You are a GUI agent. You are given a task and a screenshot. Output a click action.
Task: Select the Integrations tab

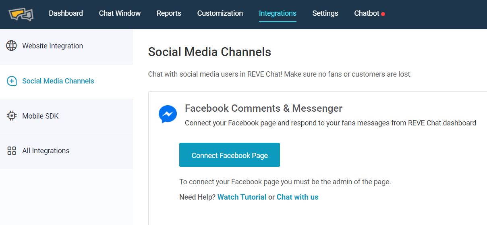pos(278,13)
